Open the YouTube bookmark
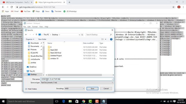 point(26,12)
